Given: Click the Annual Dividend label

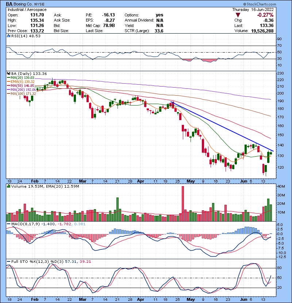Looking at the screenshot, I should coord(139,20).
